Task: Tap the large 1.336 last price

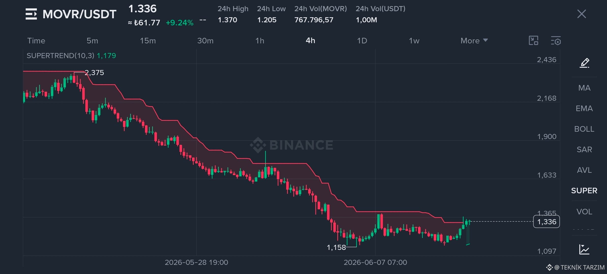Action: coord(142,9)
